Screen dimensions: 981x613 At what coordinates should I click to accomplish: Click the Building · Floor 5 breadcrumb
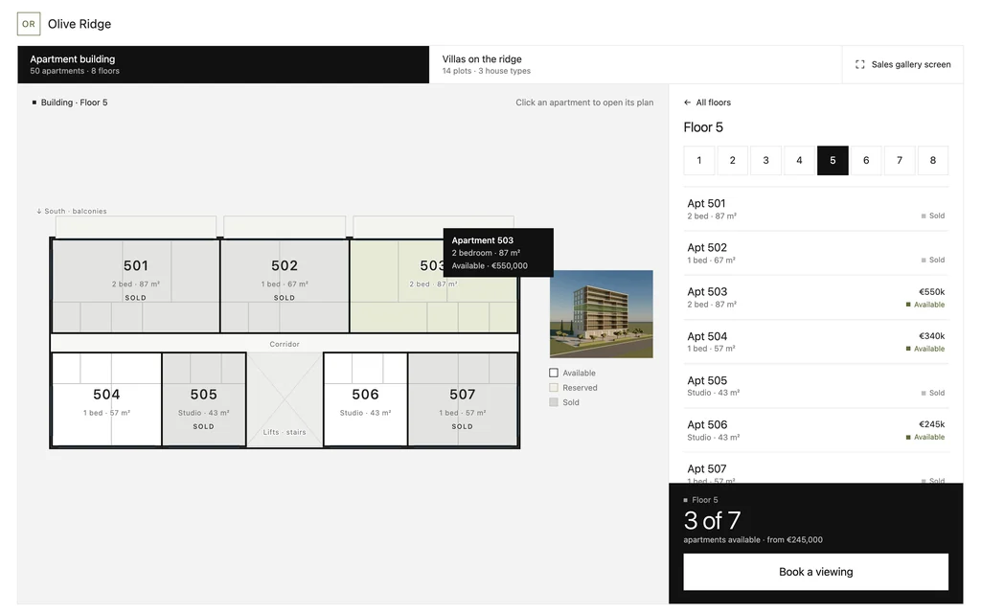pos(69,102)
